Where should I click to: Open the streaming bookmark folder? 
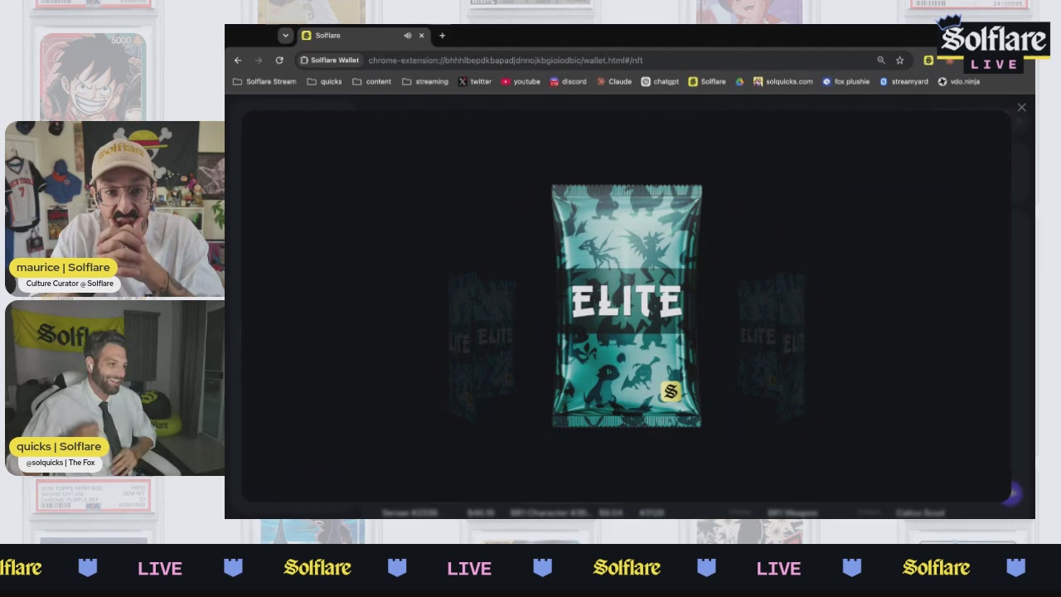[x=424, y=81]
